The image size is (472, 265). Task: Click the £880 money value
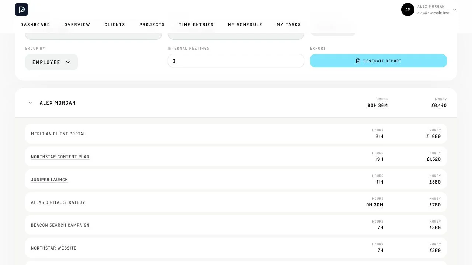(435, 182)
